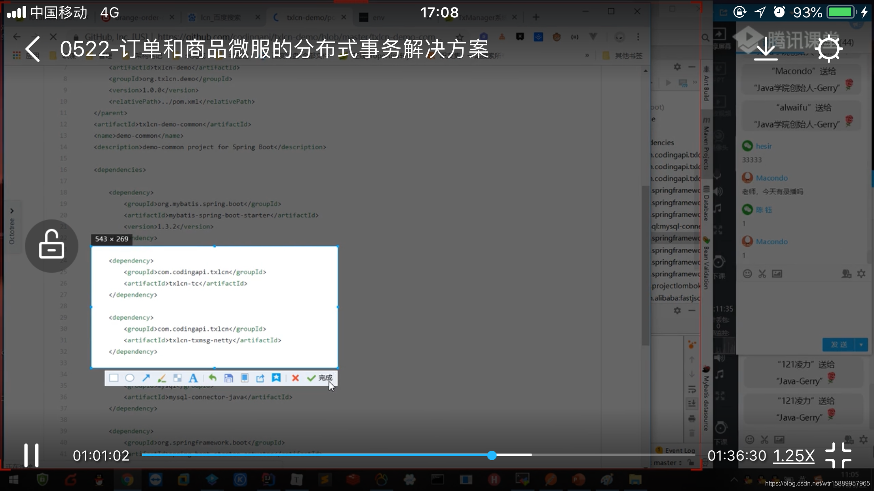Pause the video playback

tap(31, 455)
